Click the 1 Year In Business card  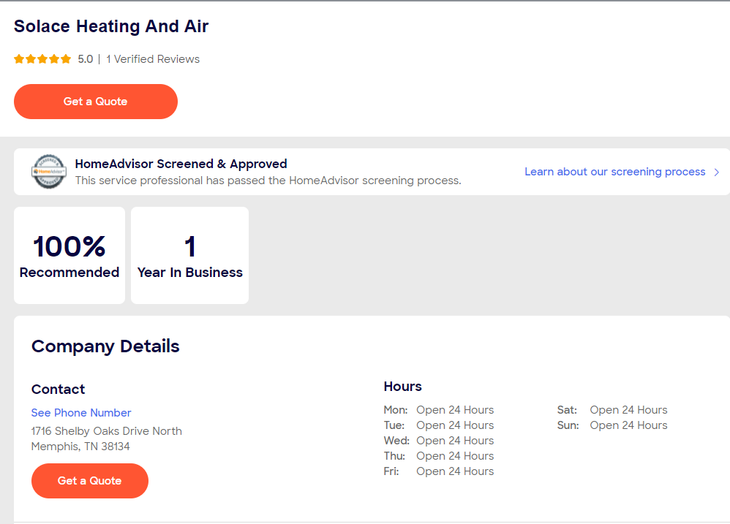point(190,255)
